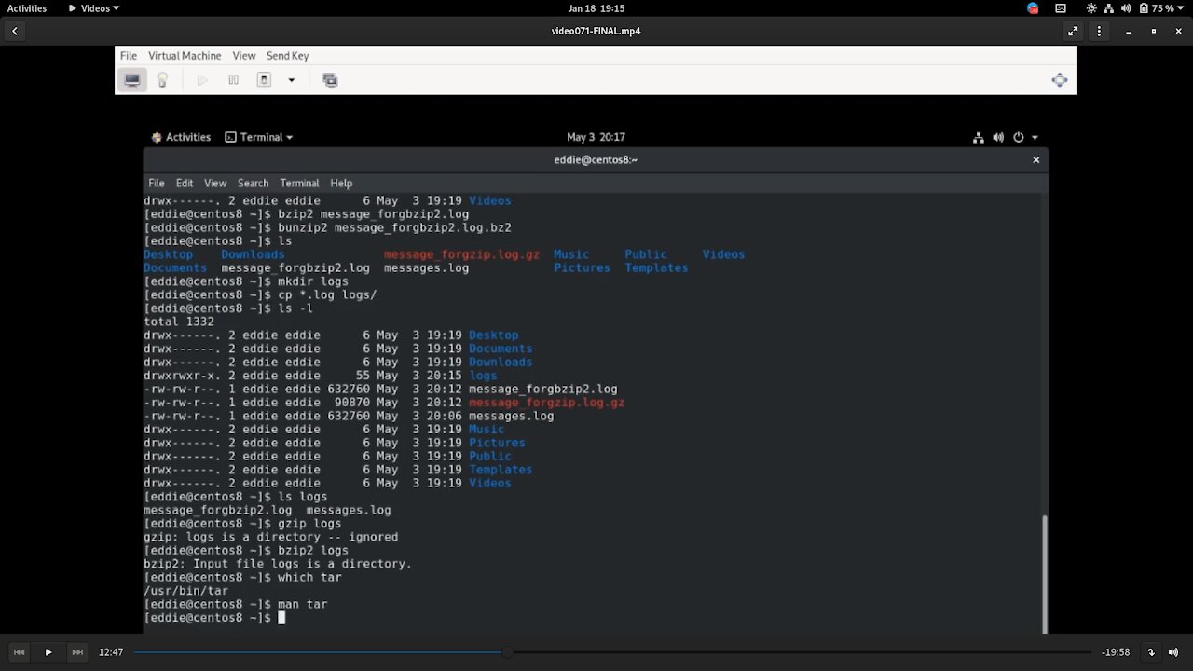Image resolution: width=1193 pixels, height=671 pixels.
Task: Toggle repeat mode button in playback bar
Action: (x=1151, y=652)
